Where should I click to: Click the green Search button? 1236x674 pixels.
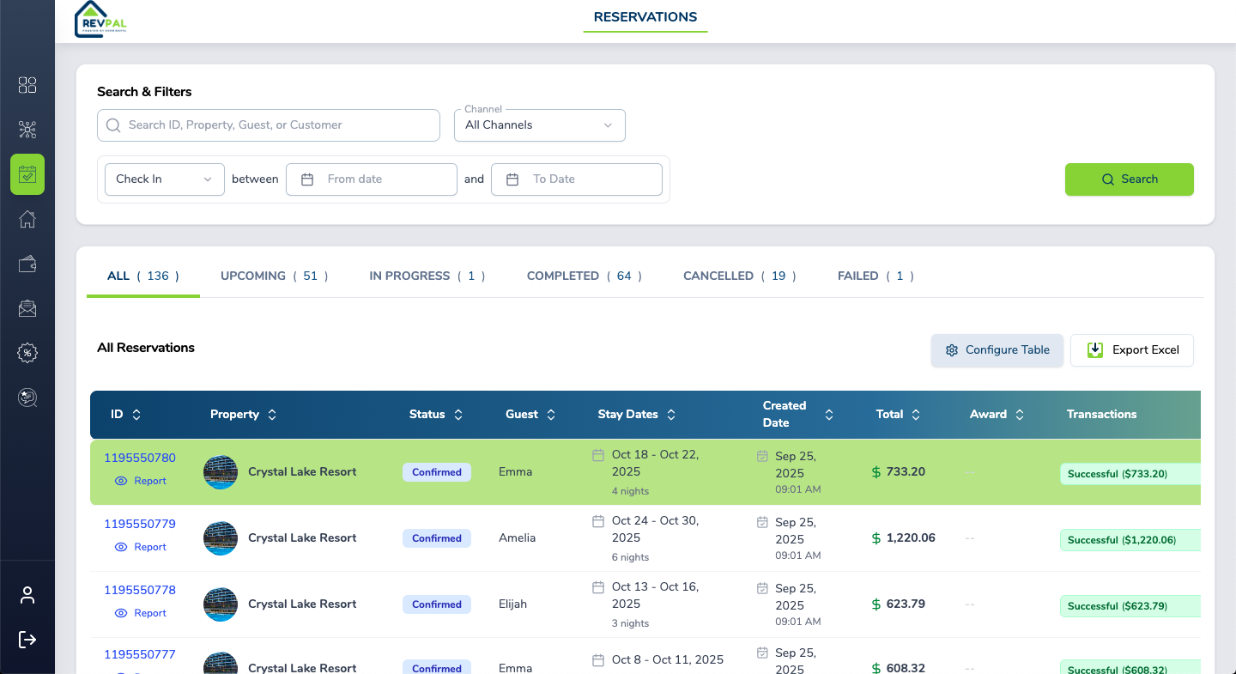click(1129, 179)
